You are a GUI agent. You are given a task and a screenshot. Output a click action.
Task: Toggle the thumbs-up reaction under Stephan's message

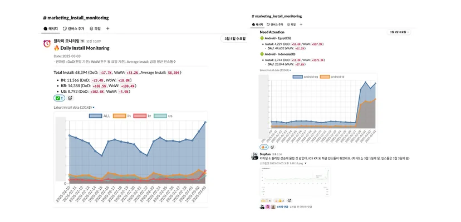(x=279, y=200)
